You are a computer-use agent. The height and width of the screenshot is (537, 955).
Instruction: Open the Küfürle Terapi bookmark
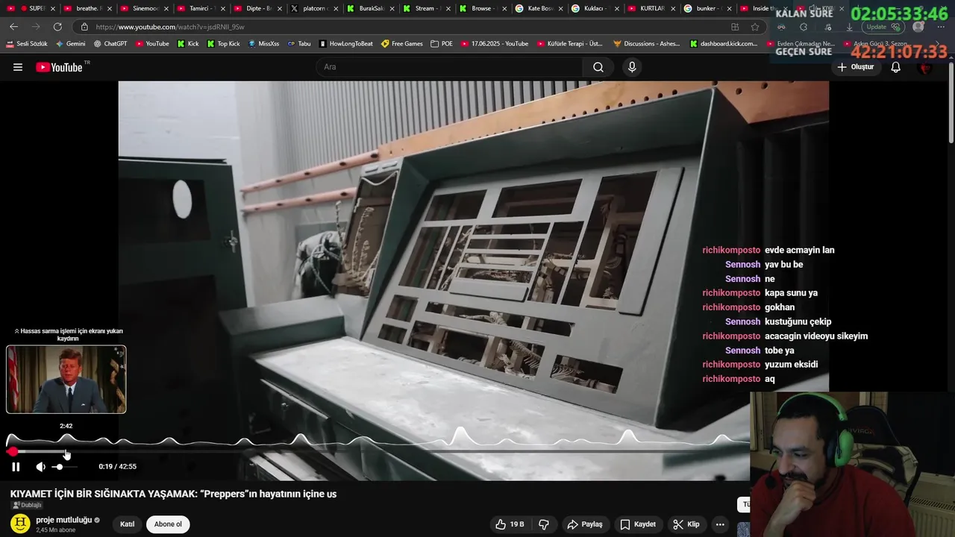click(571, 44)
